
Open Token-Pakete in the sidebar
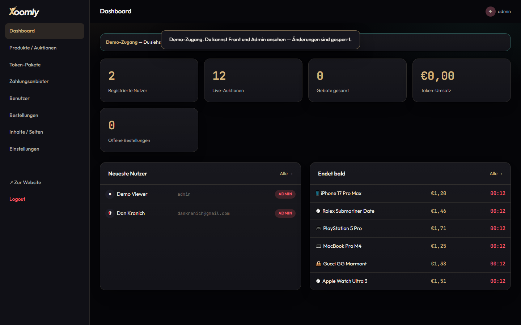45,65
